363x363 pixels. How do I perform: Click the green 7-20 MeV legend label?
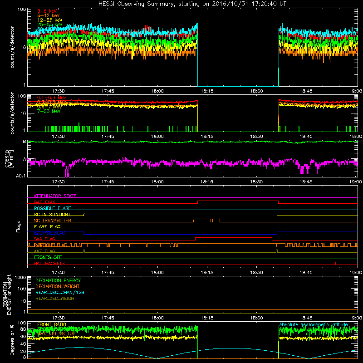[49, 111]
